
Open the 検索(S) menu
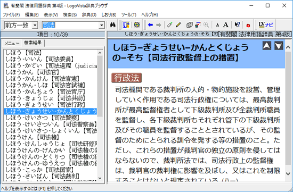point(70,15)
